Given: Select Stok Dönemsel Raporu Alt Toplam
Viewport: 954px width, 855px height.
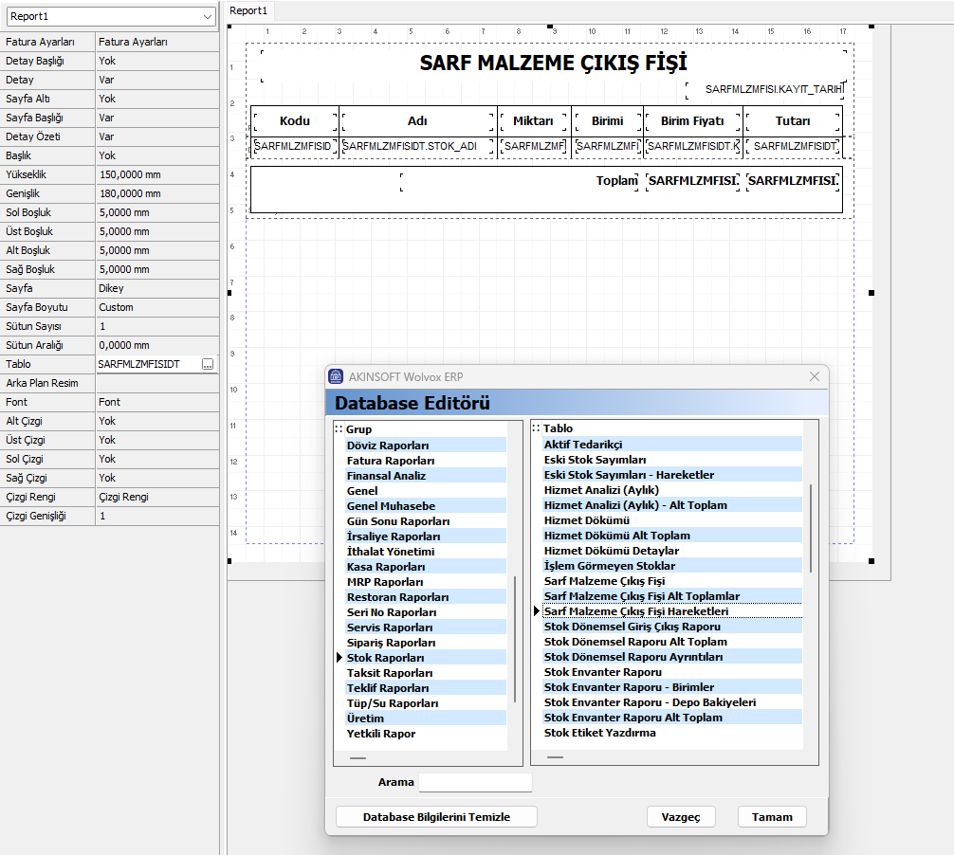Looking at the screenshot, I should tap(672, 642).
